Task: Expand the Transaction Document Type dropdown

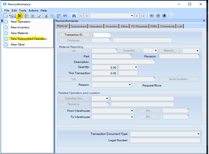Action: click(198, 134)
